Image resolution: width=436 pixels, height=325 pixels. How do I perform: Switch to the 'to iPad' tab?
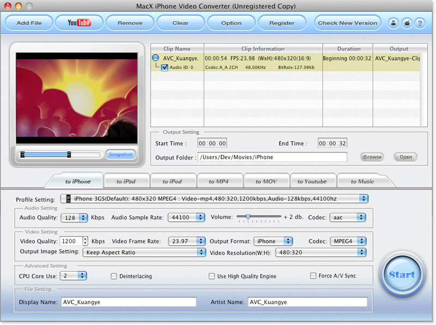coord(126,181)
